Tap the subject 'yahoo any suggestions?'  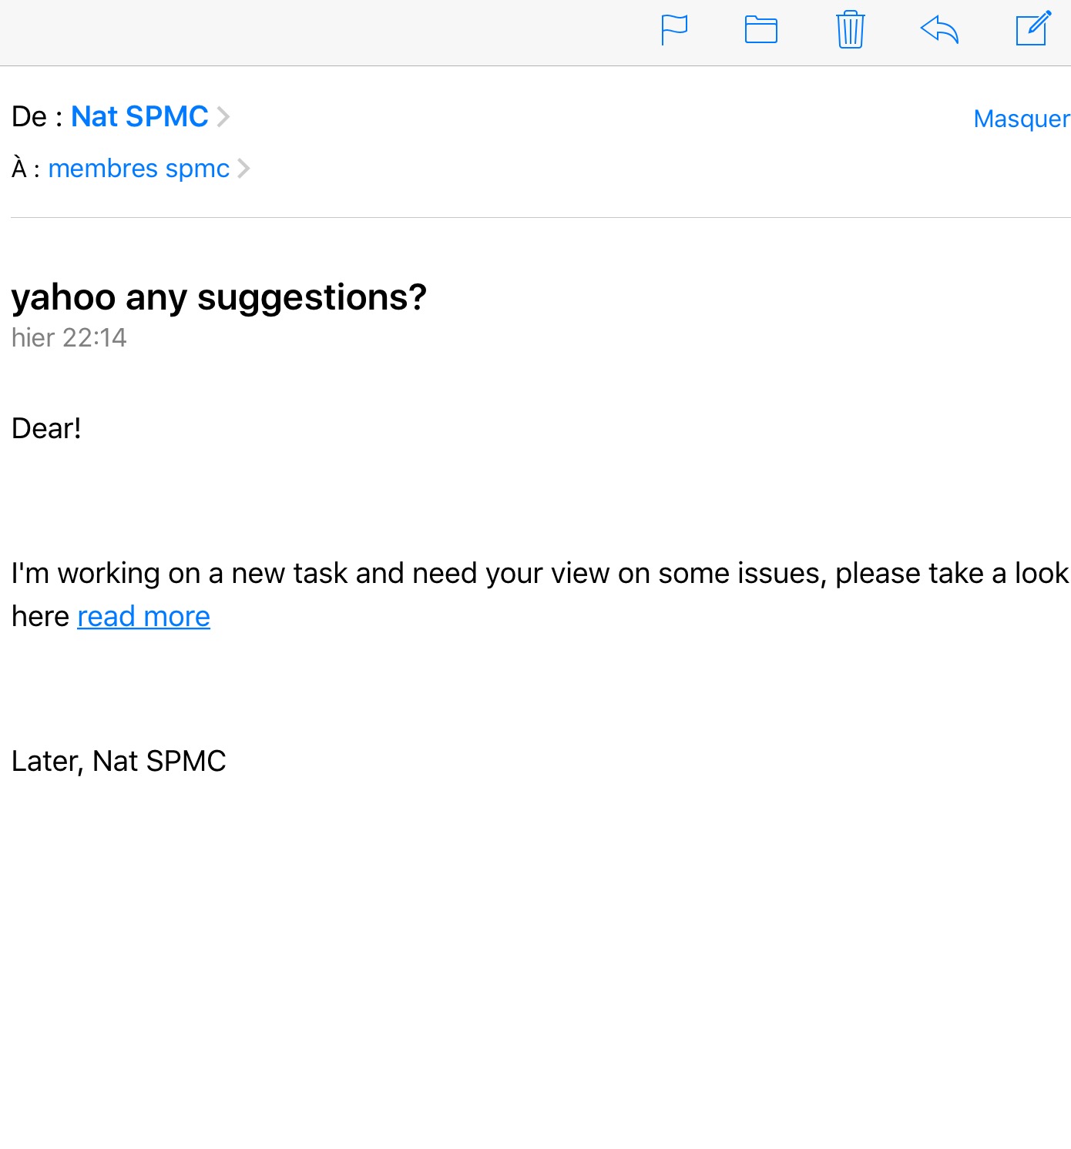219,297
